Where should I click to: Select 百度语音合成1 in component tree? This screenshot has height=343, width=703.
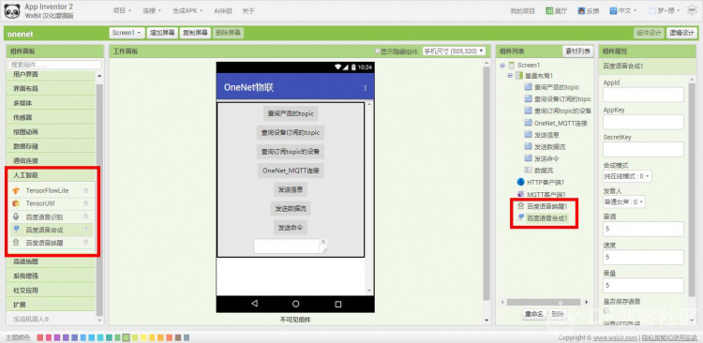(543, 218)
